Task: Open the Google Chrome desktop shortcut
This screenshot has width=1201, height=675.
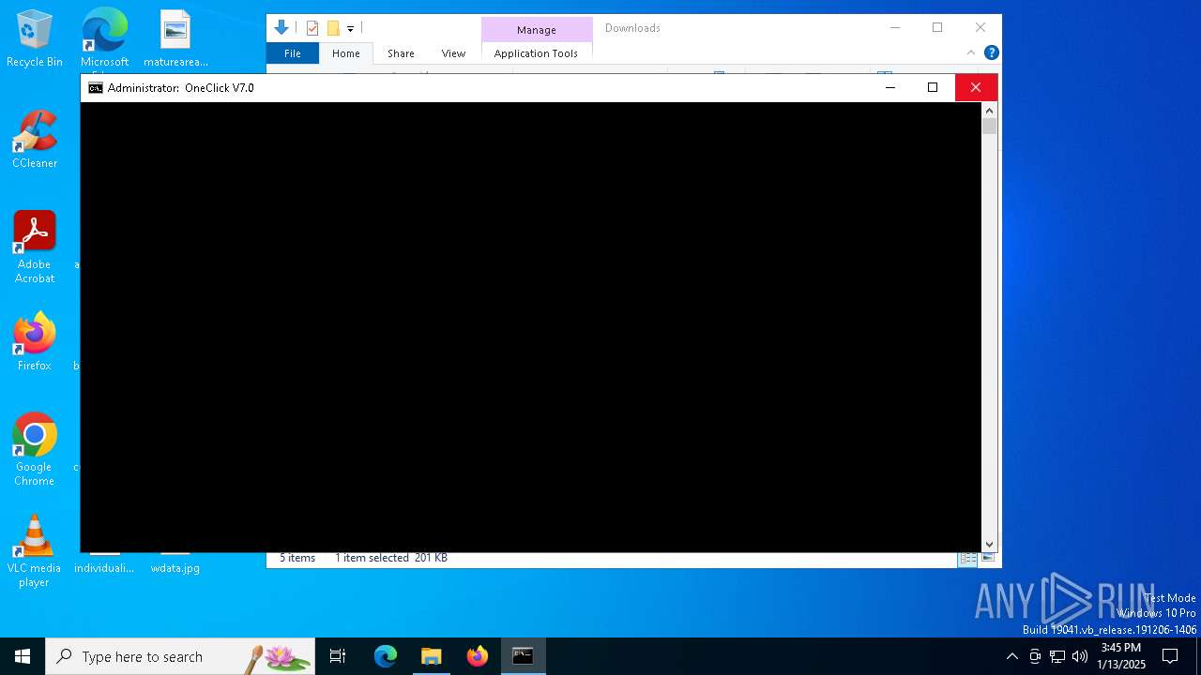Action: 35,448
